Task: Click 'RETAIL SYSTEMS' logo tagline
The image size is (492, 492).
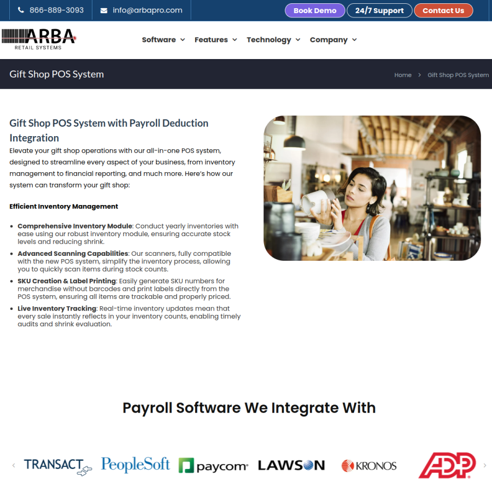Action: click(38, 48)
